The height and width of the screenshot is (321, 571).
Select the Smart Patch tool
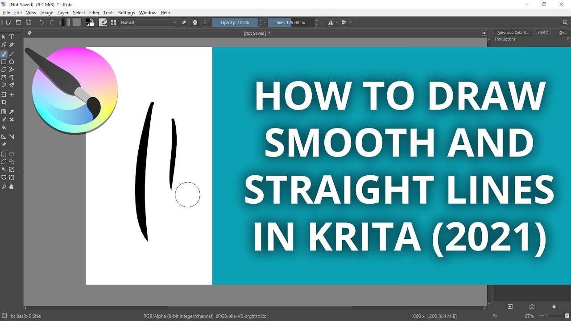(x=12, y=119)
